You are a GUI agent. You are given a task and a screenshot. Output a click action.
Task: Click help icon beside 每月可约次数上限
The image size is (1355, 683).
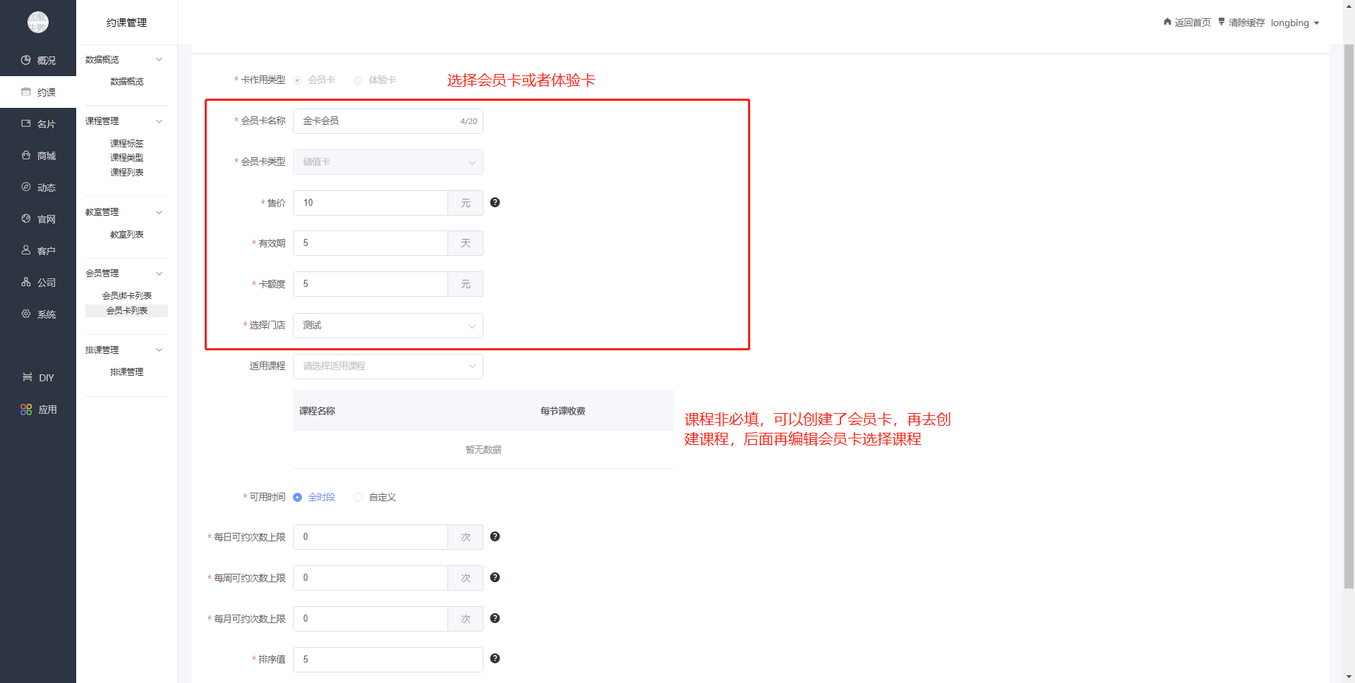coord(495,618)
